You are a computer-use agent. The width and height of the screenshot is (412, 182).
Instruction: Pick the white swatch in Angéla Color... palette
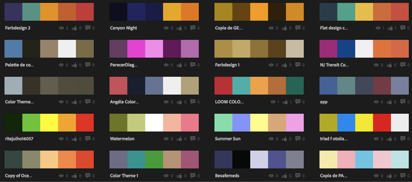(x=172, y=86)
